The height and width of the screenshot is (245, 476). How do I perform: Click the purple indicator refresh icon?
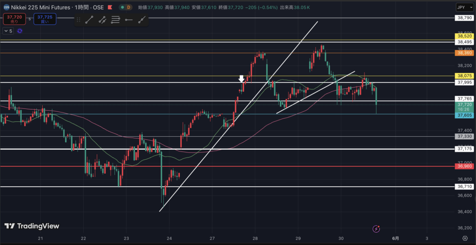coord(20,31)
